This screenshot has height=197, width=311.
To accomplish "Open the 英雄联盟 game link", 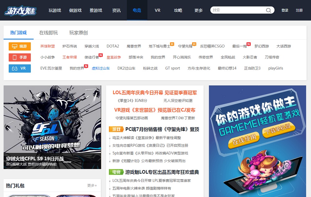I will (47, 46).
